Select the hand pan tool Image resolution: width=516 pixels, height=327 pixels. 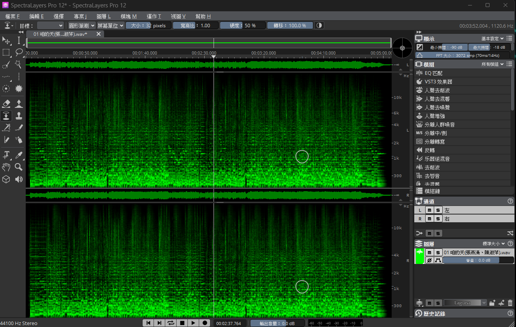coord(6,167)
